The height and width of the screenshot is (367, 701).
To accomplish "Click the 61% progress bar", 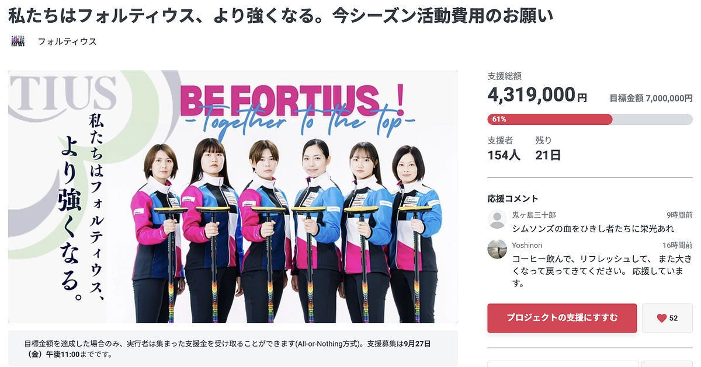I will point(549,120).
